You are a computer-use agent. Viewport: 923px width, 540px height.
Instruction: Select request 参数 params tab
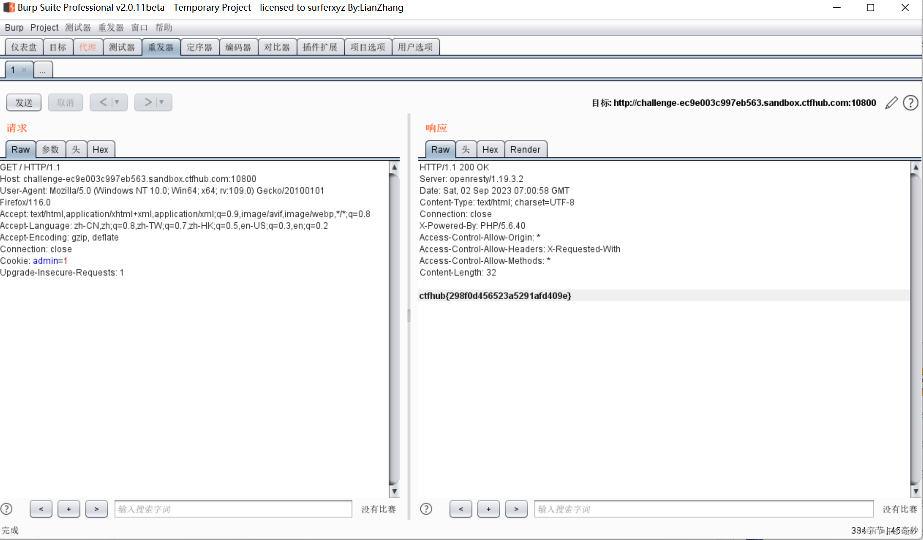pyautogui.click(x=51, y=150)
